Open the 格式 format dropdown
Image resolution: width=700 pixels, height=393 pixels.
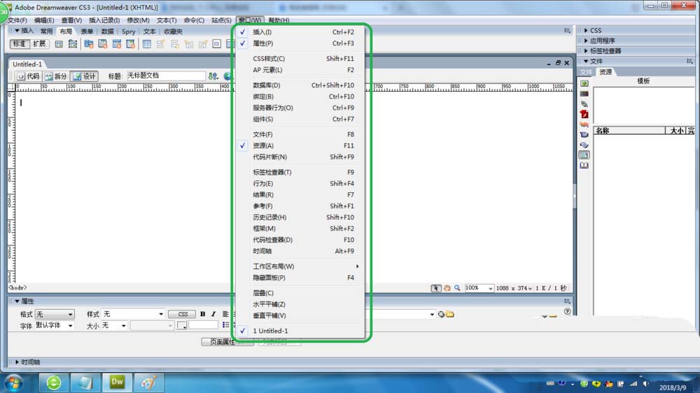tap(55, 315)
